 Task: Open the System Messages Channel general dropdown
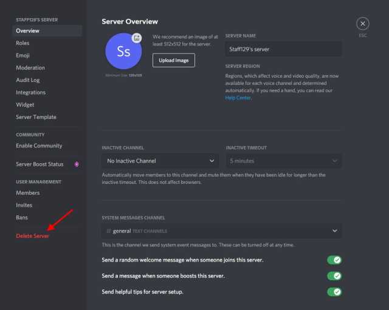[221, 231]
